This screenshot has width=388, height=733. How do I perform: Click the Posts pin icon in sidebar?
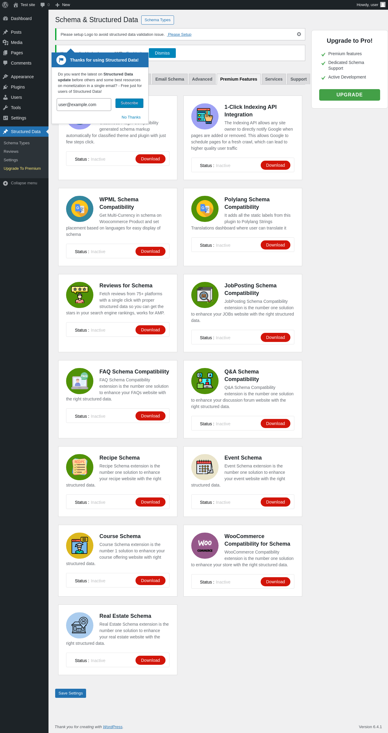5,32
